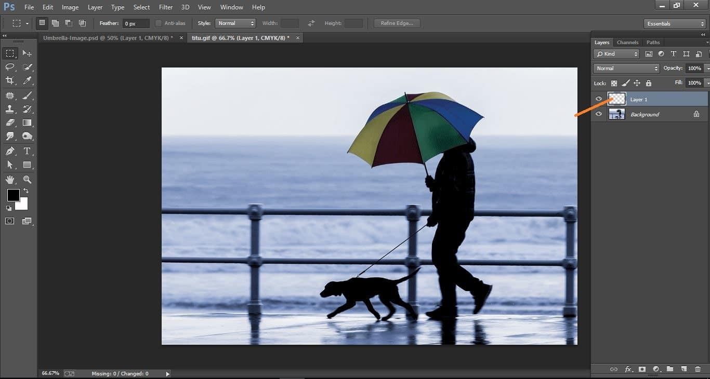Grab the Zoom tool

click(27, 179)
